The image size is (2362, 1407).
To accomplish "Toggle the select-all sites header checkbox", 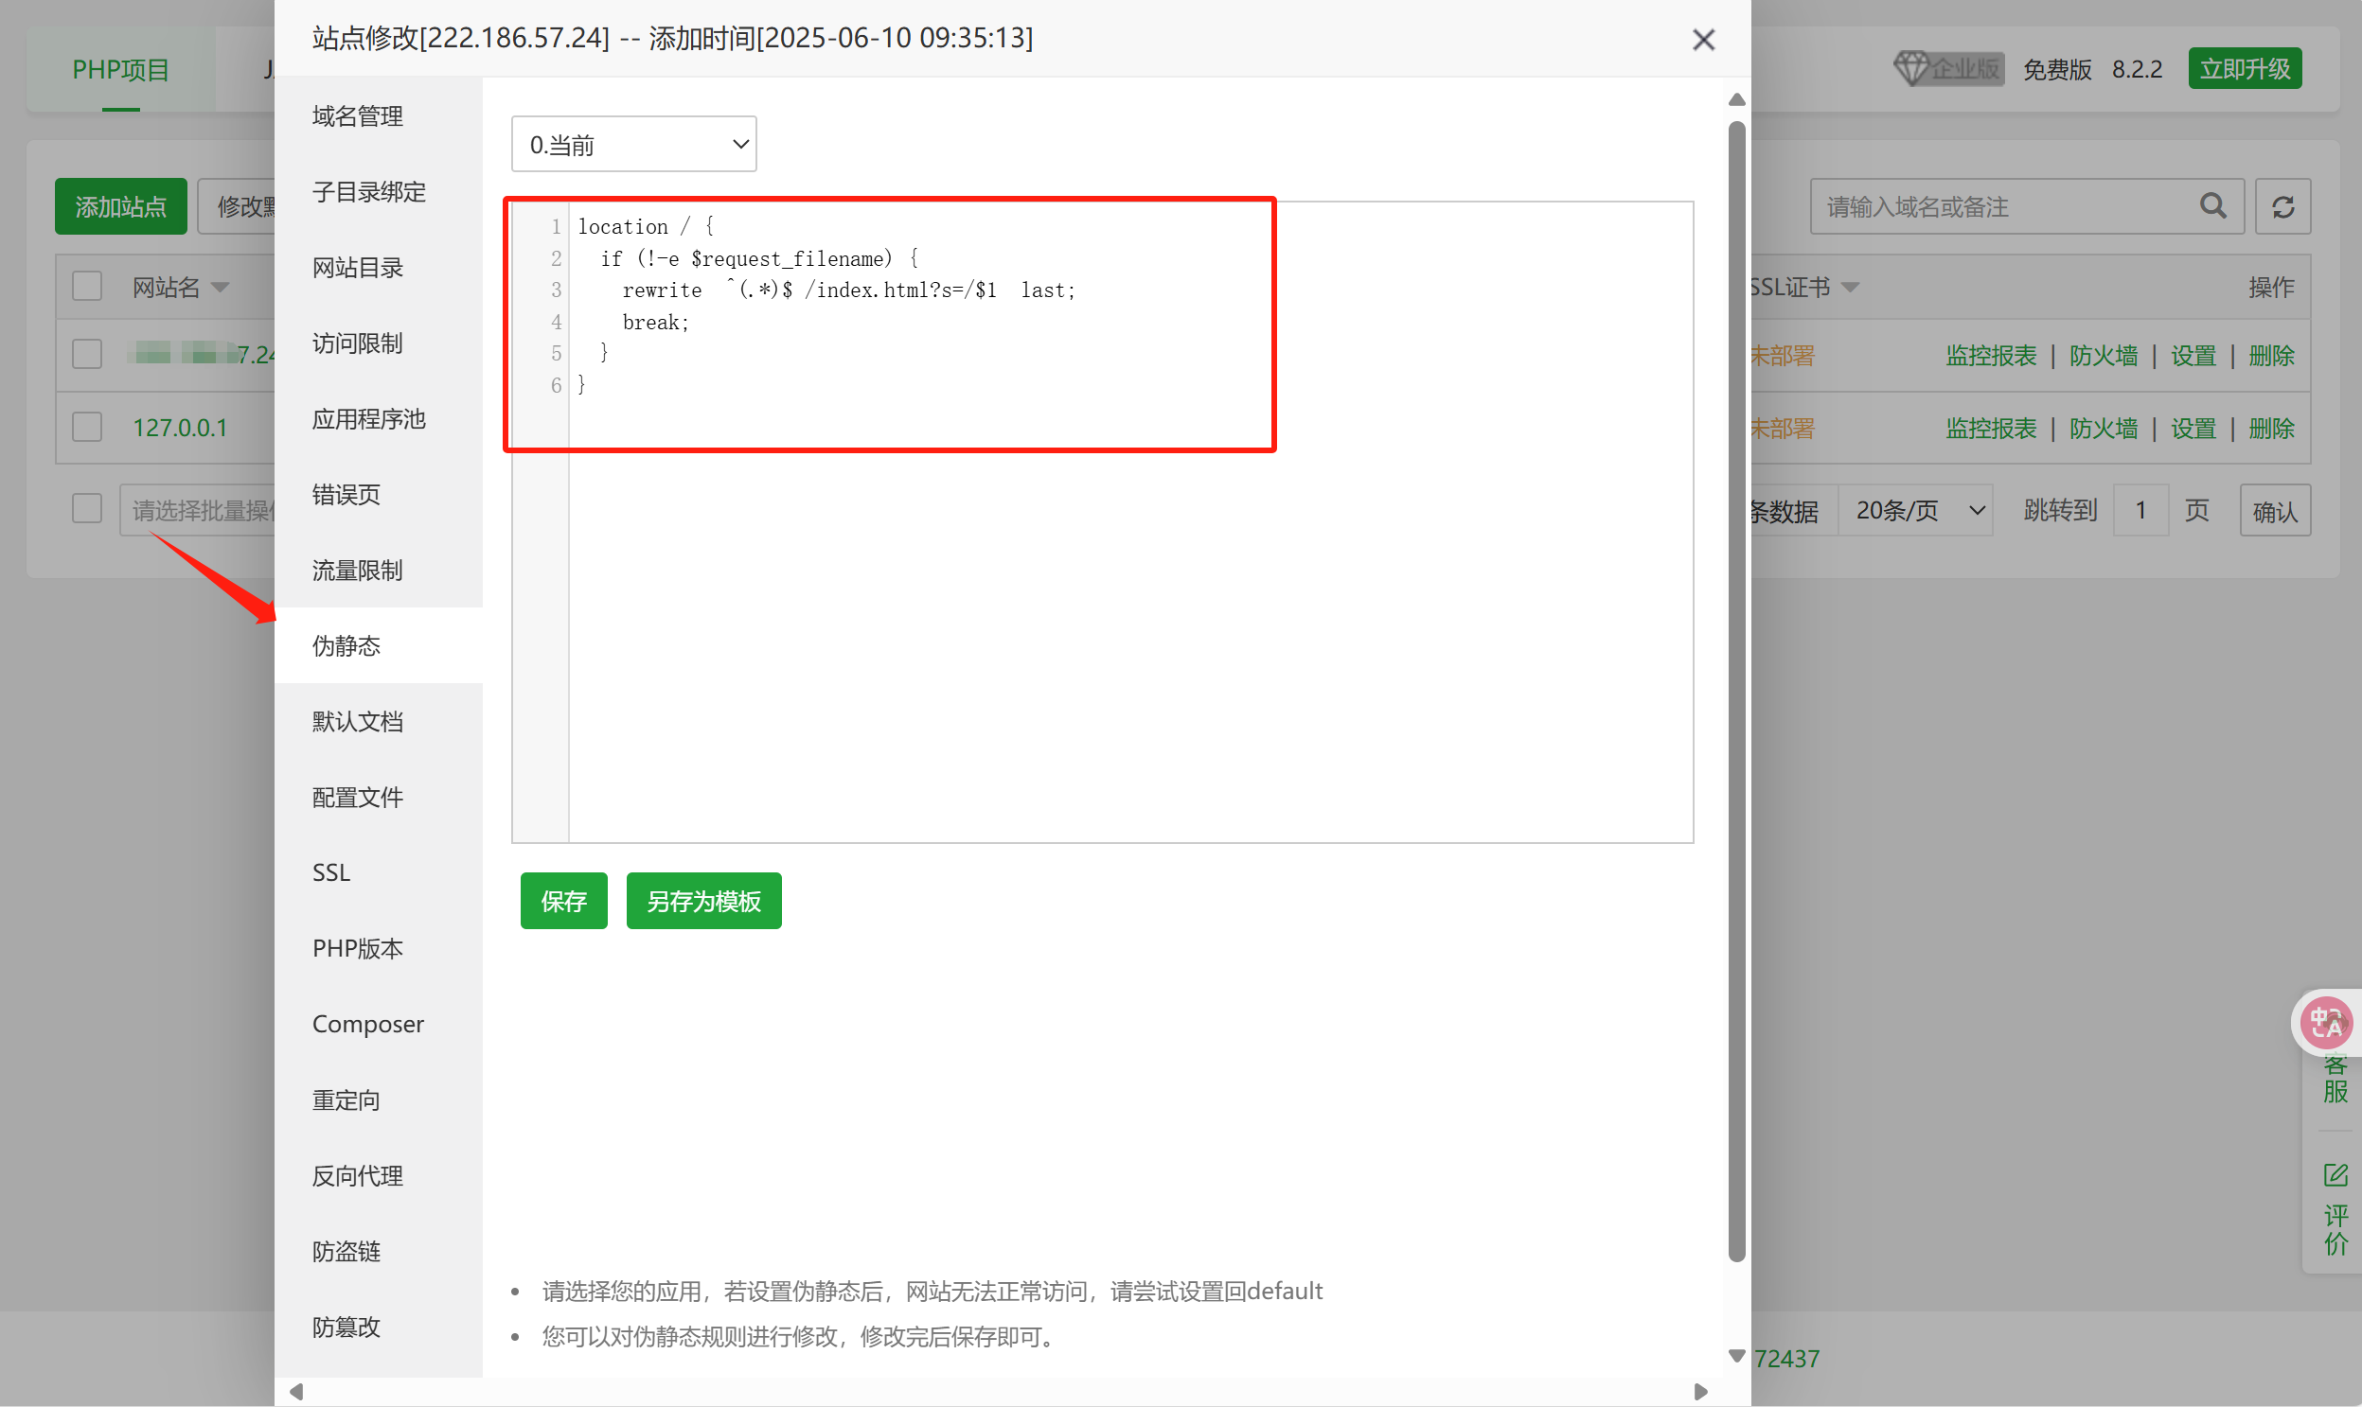I will (87, 287).
